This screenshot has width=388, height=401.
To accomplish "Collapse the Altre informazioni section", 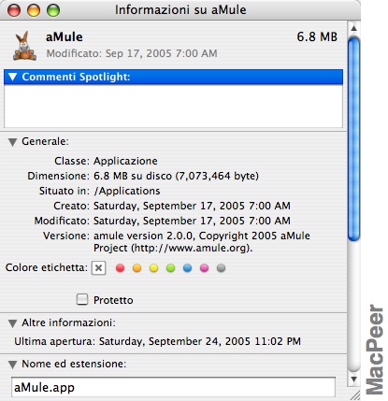I will pos(12,323).
